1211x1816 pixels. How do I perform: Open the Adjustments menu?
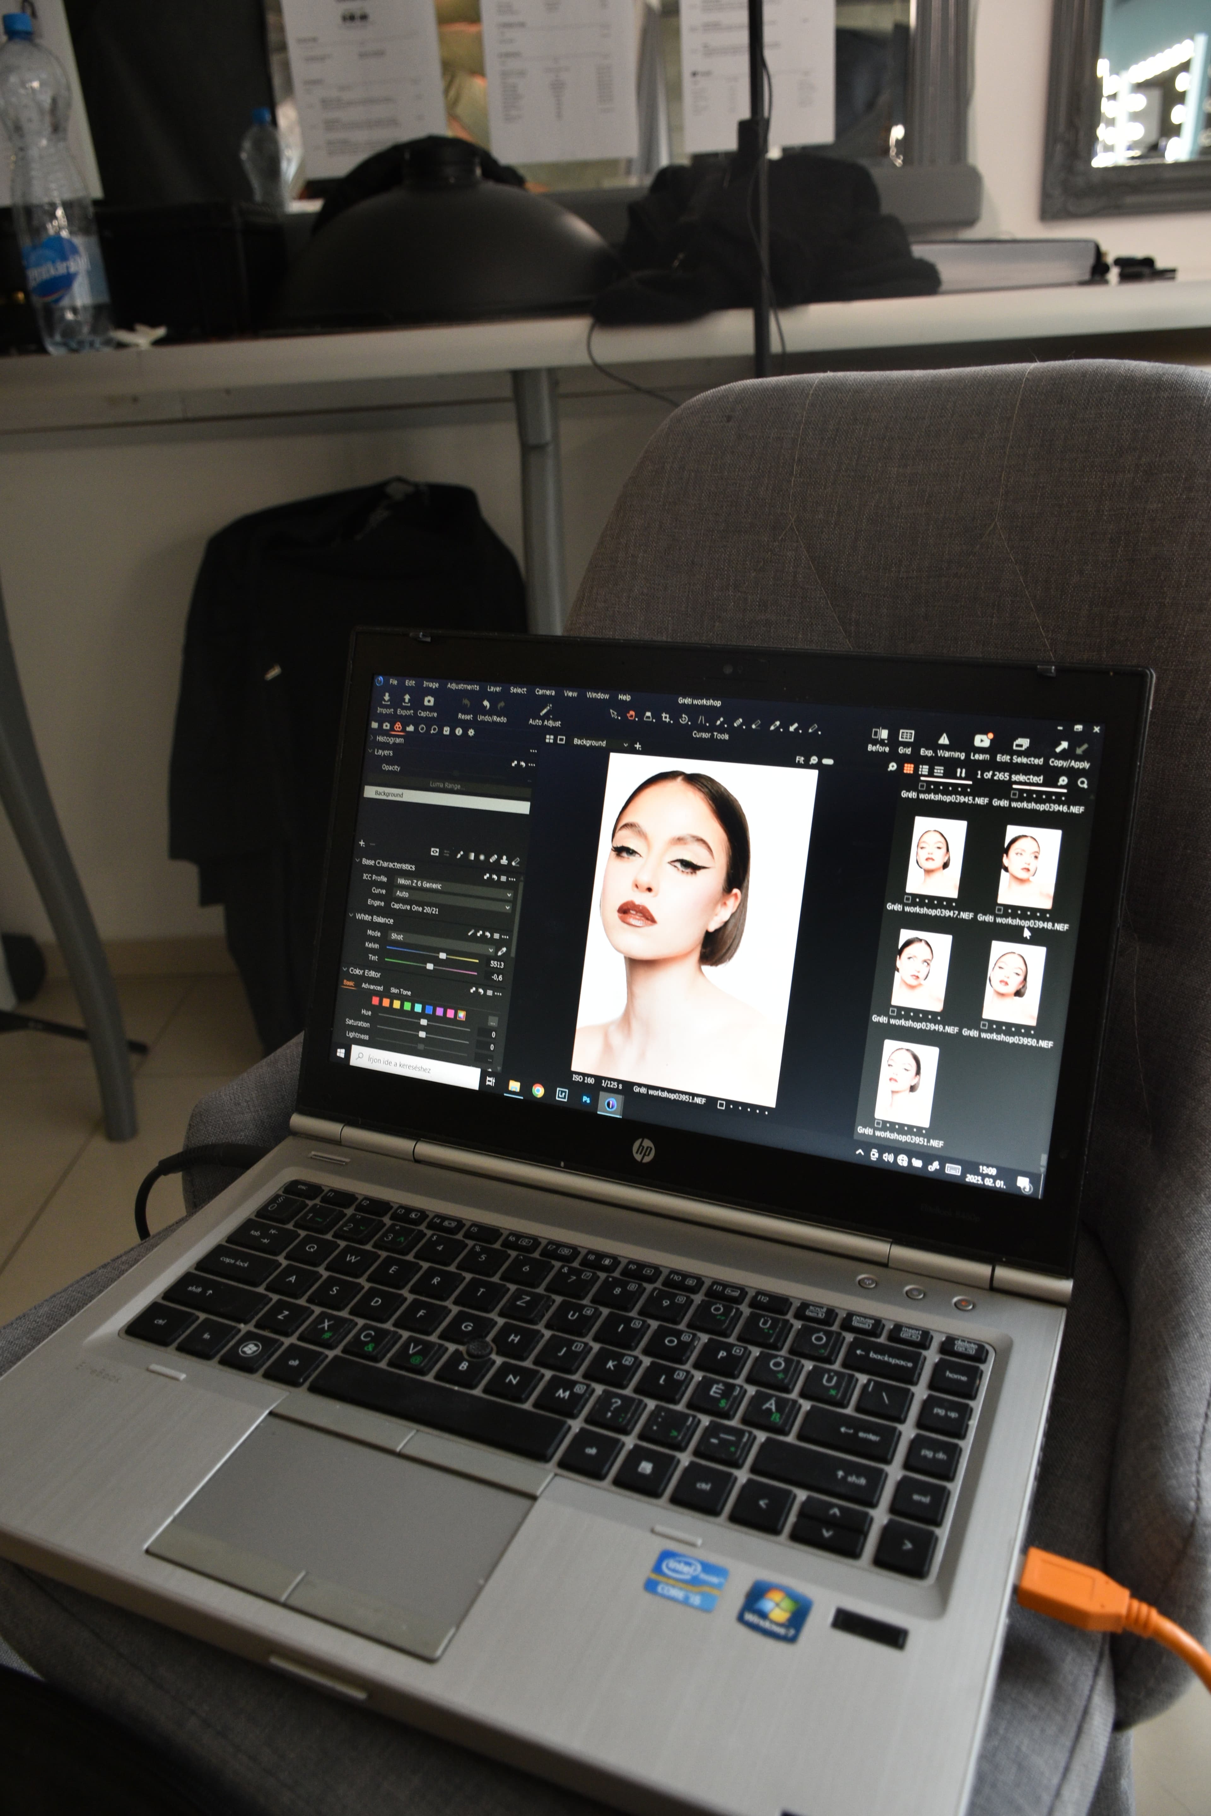click(463, 686)
